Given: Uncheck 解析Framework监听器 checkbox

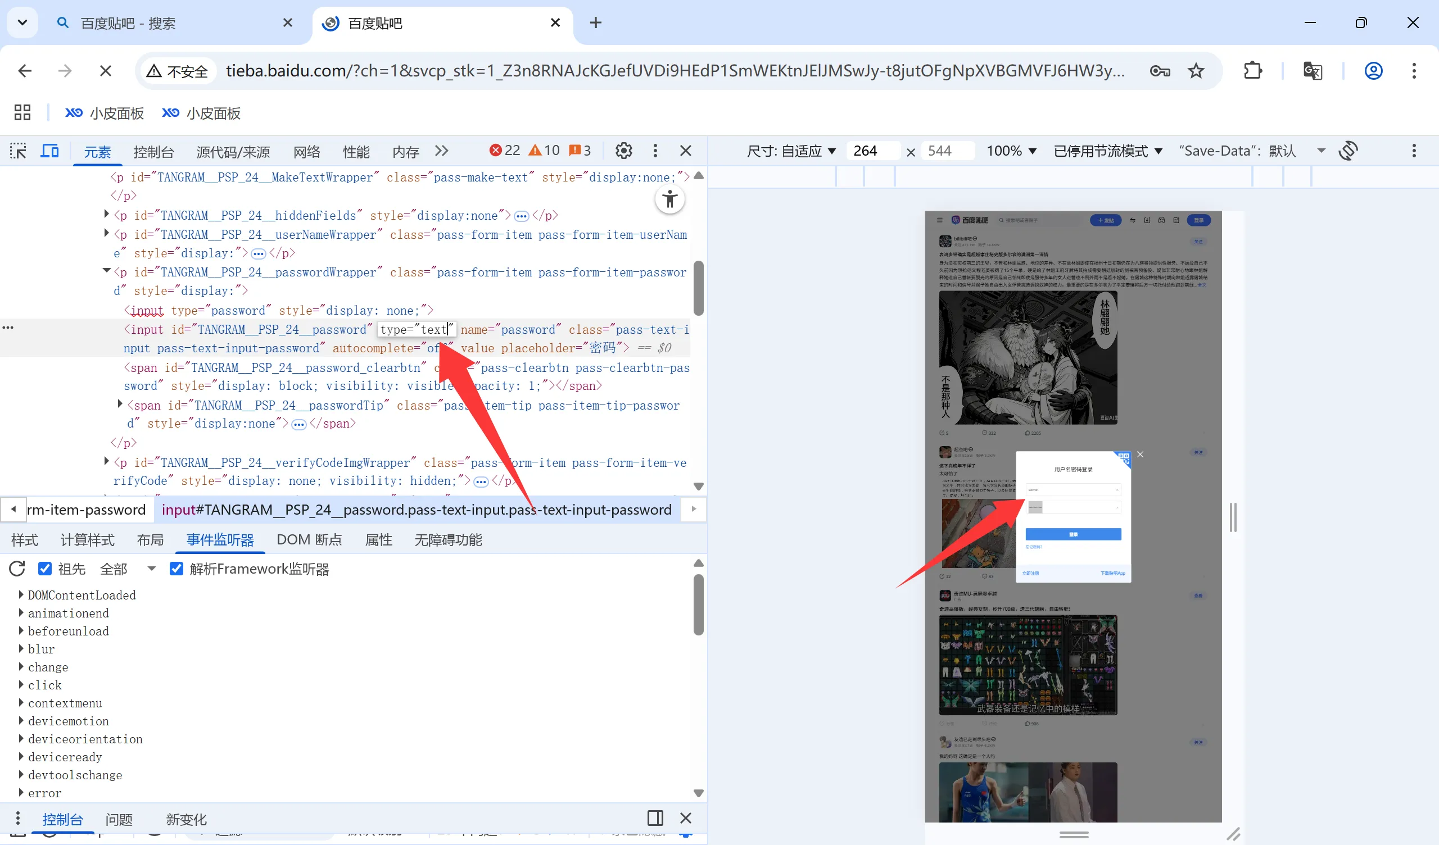Looking at the screenshot, I should pyautogui.click(x=177, y=569).
